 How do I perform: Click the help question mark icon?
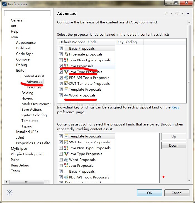[x=9, y=192]
